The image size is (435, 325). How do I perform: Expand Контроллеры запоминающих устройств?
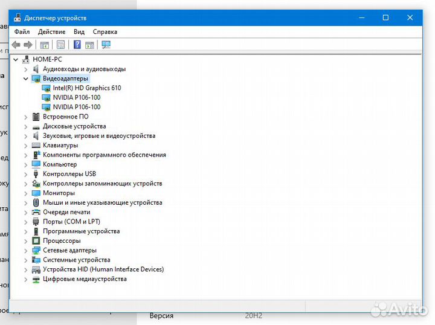pyautogui.click(x=26, y=184)
